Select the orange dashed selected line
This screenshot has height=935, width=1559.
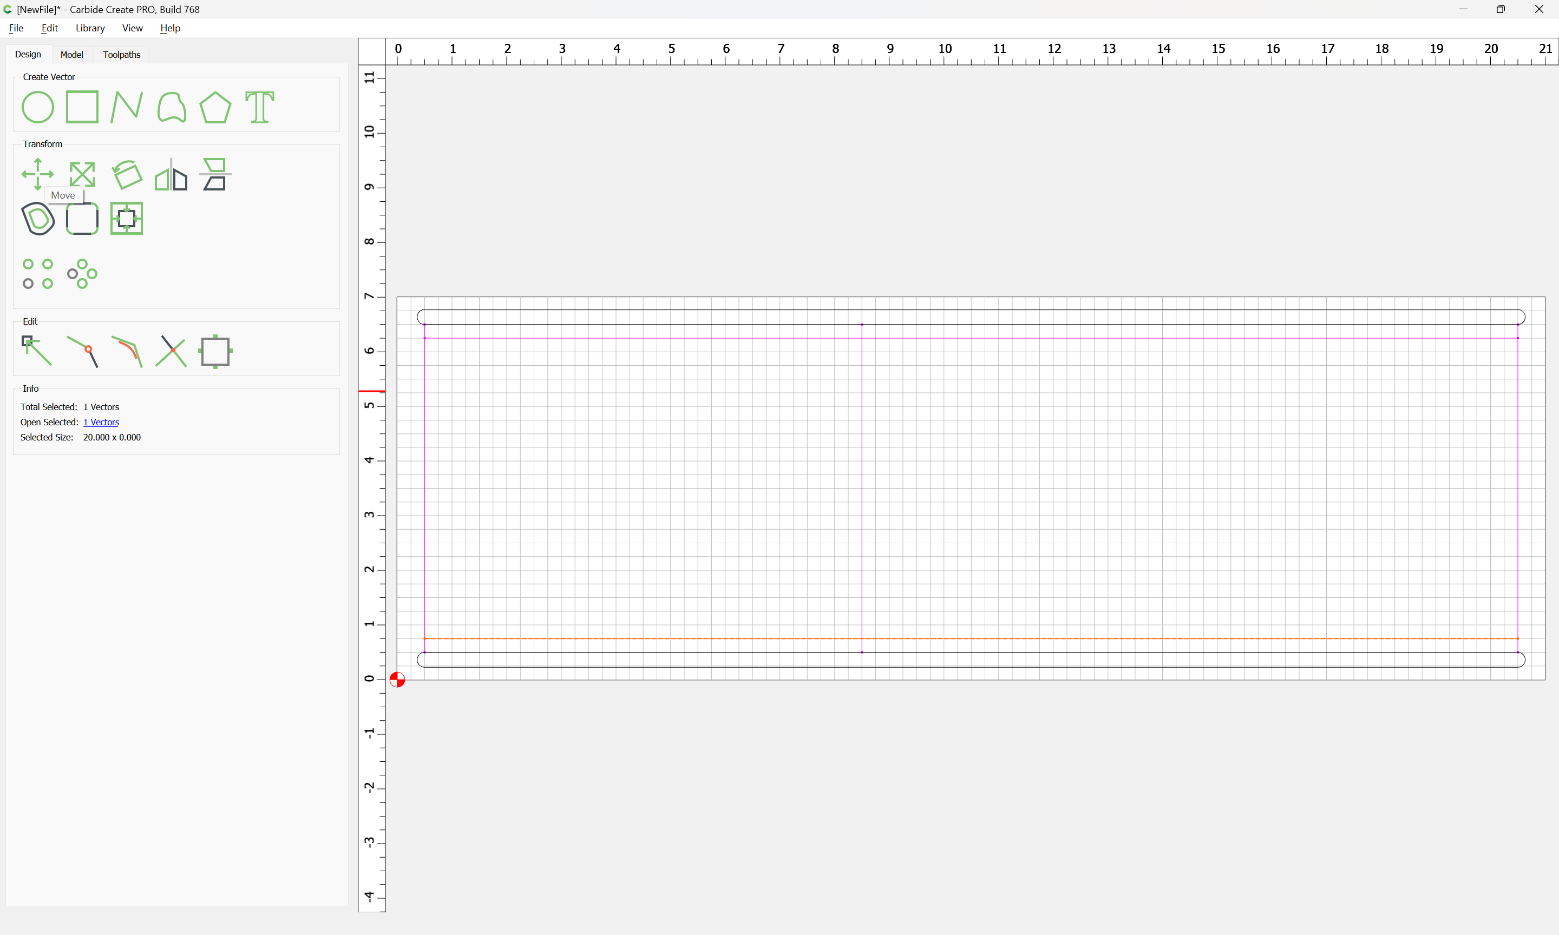coord(971,638)
